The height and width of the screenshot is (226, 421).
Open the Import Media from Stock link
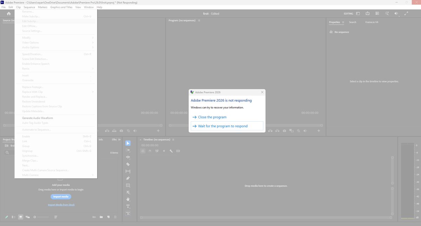click(x=61, y=205)
